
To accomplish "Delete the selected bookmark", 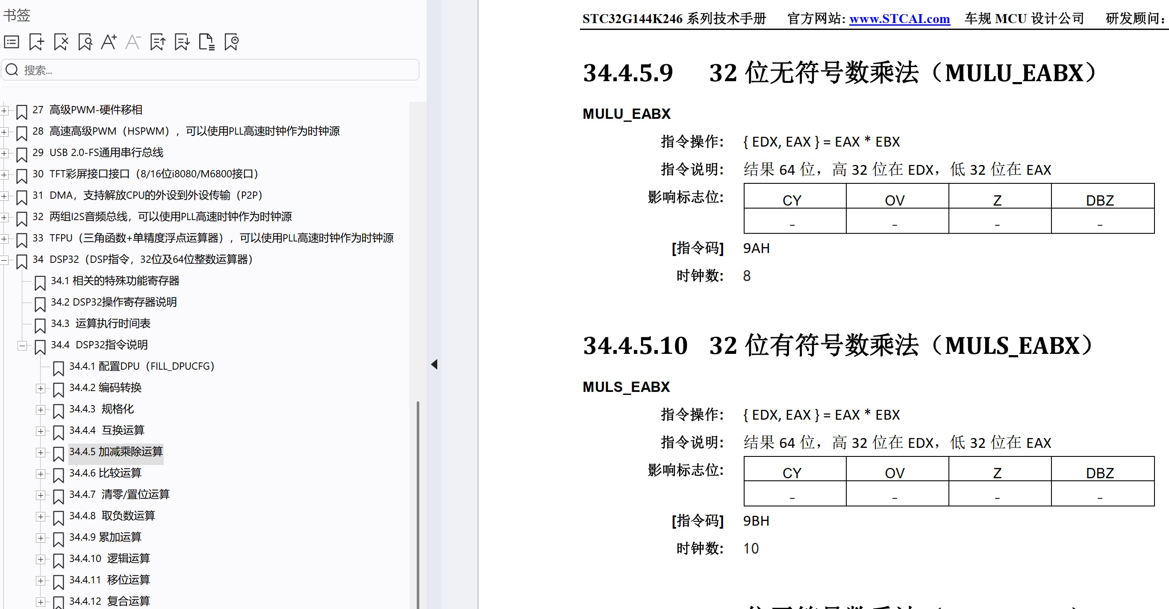I will [x=60, y=42].
